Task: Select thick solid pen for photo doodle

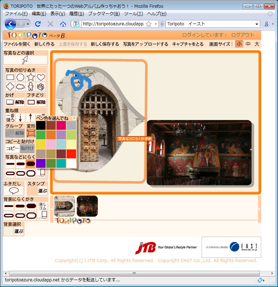Action: pos(30,164)
